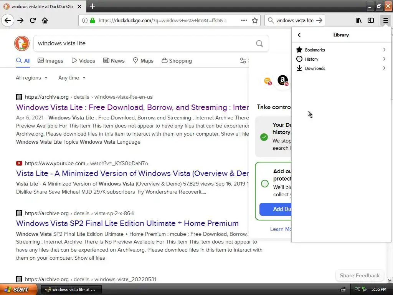Click the taskbar clock showing 5:55 PM
Image resolution: width=393 pixels, height=295 pixels.
379,289
